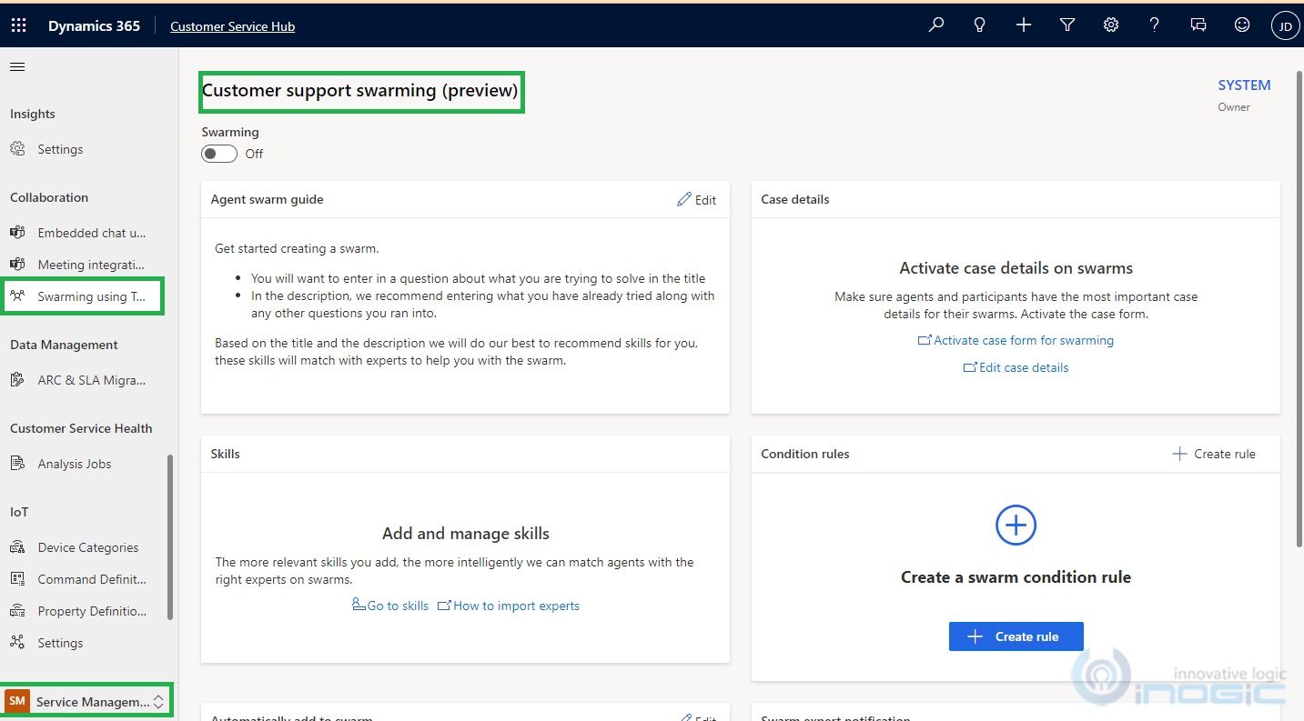Image resolution: width=1304 pixels, height=721 pixels.
Task: Click the Add and manage skills heading
Action: point(465,534)
